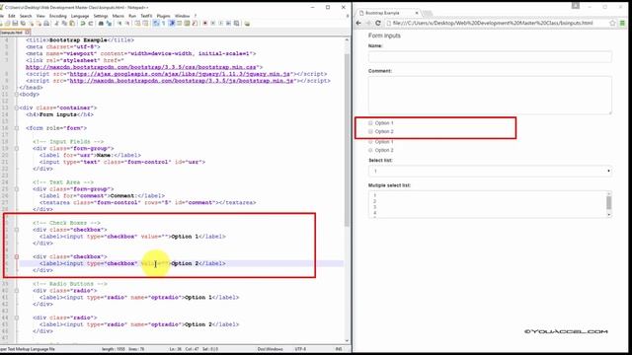The image size is (632, 355).
Task: Click the browser address bar
Action: pos(496,23)
